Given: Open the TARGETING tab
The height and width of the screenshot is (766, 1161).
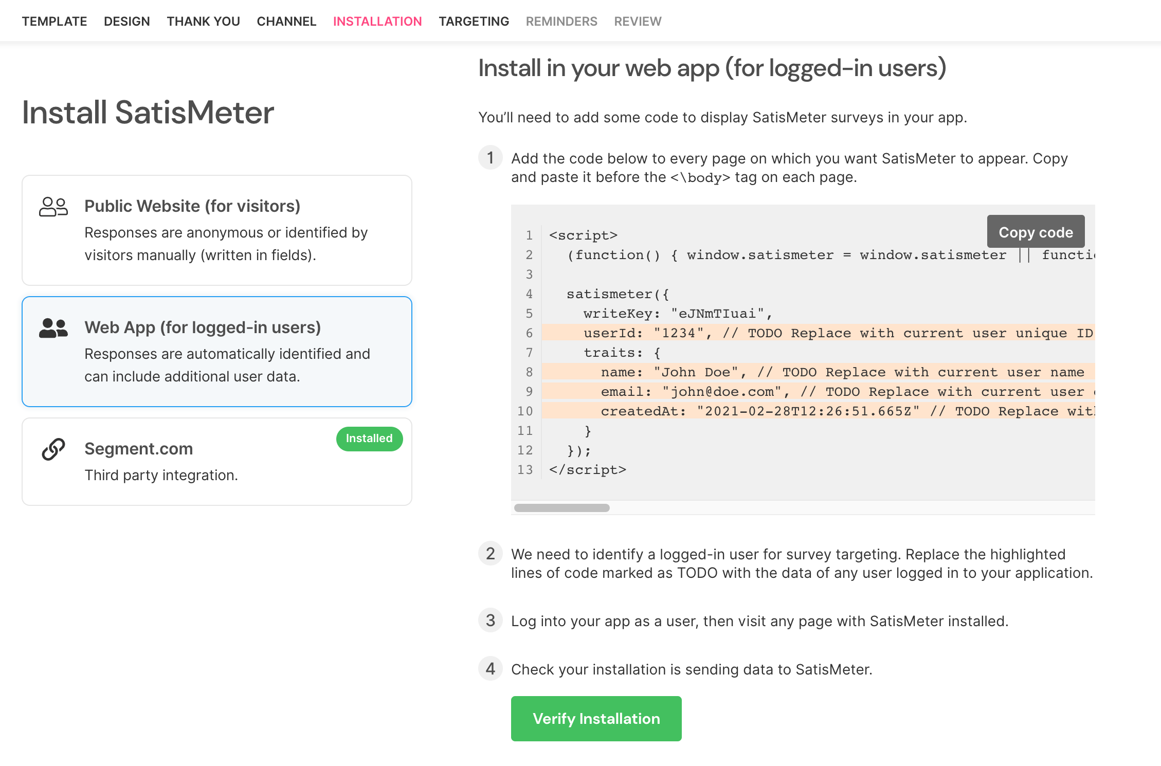Looking at the screenshot, I should coord(474,22).
